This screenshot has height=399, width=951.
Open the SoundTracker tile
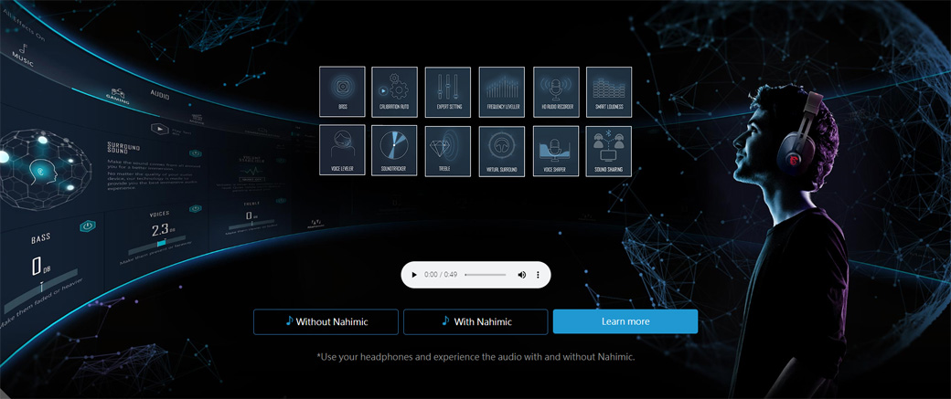394,151
